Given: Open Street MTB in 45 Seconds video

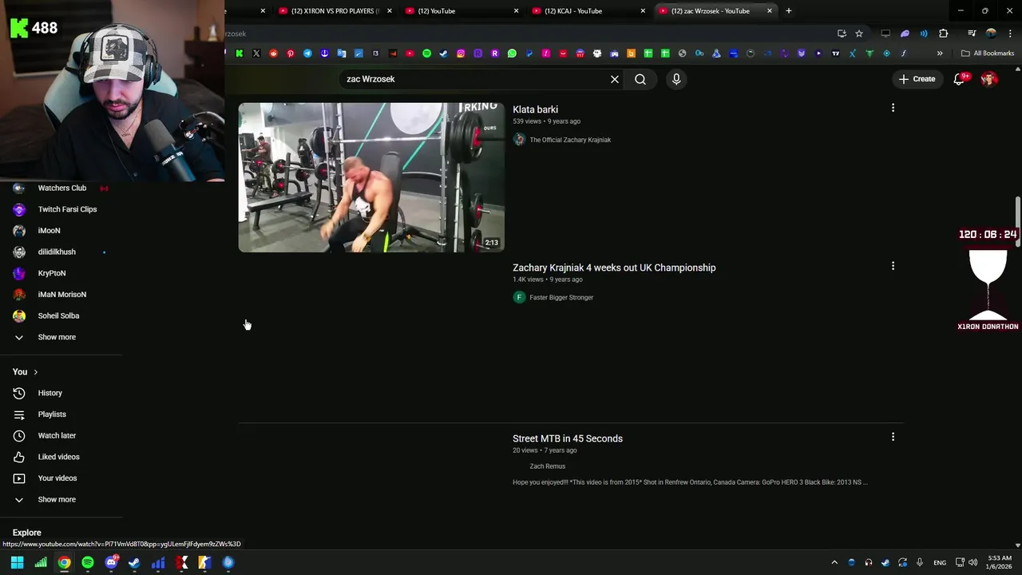Looking at the screenshot, I should click(x=568, y=438).
